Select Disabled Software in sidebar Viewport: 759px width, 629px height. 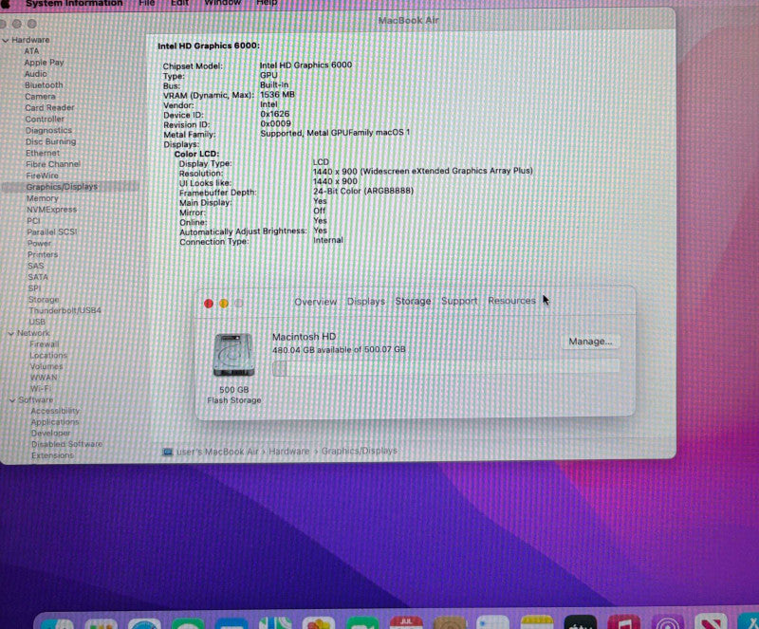tap(66, 444)
